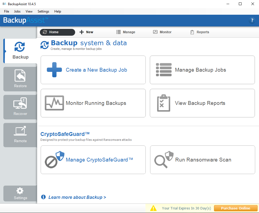This screenshot has width=259, height=213.
Task: Click the heartbeat monitor icon beside Monitor Running Backups
Action: click(x=54, y=103)
